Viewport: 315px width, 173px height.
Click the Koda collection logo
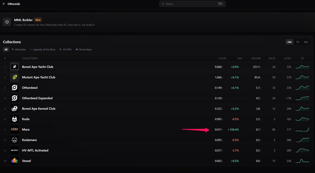click(14, 119)
